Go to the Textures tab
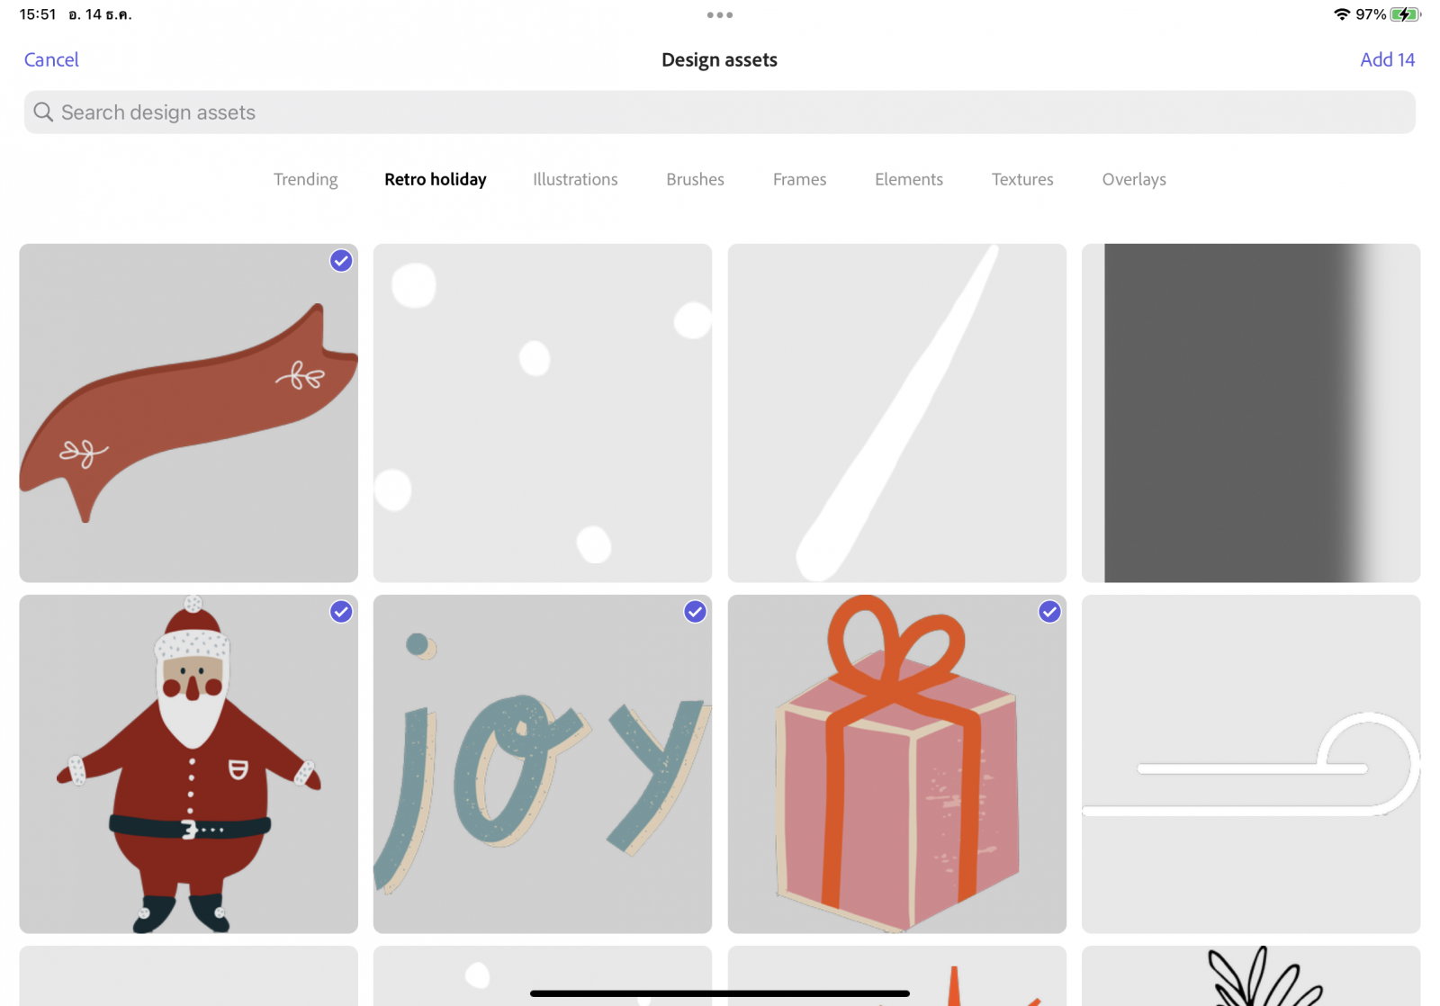This screenshot has height=1006, width=1440. (x=1022, y=179)
